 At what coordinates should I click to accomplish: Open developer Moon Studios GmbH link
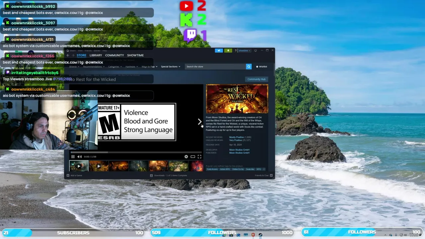(x=239, y=150)
